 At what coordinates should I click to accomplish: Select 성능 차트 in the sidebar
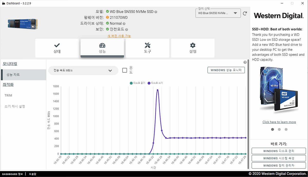(x=24, y=75)
